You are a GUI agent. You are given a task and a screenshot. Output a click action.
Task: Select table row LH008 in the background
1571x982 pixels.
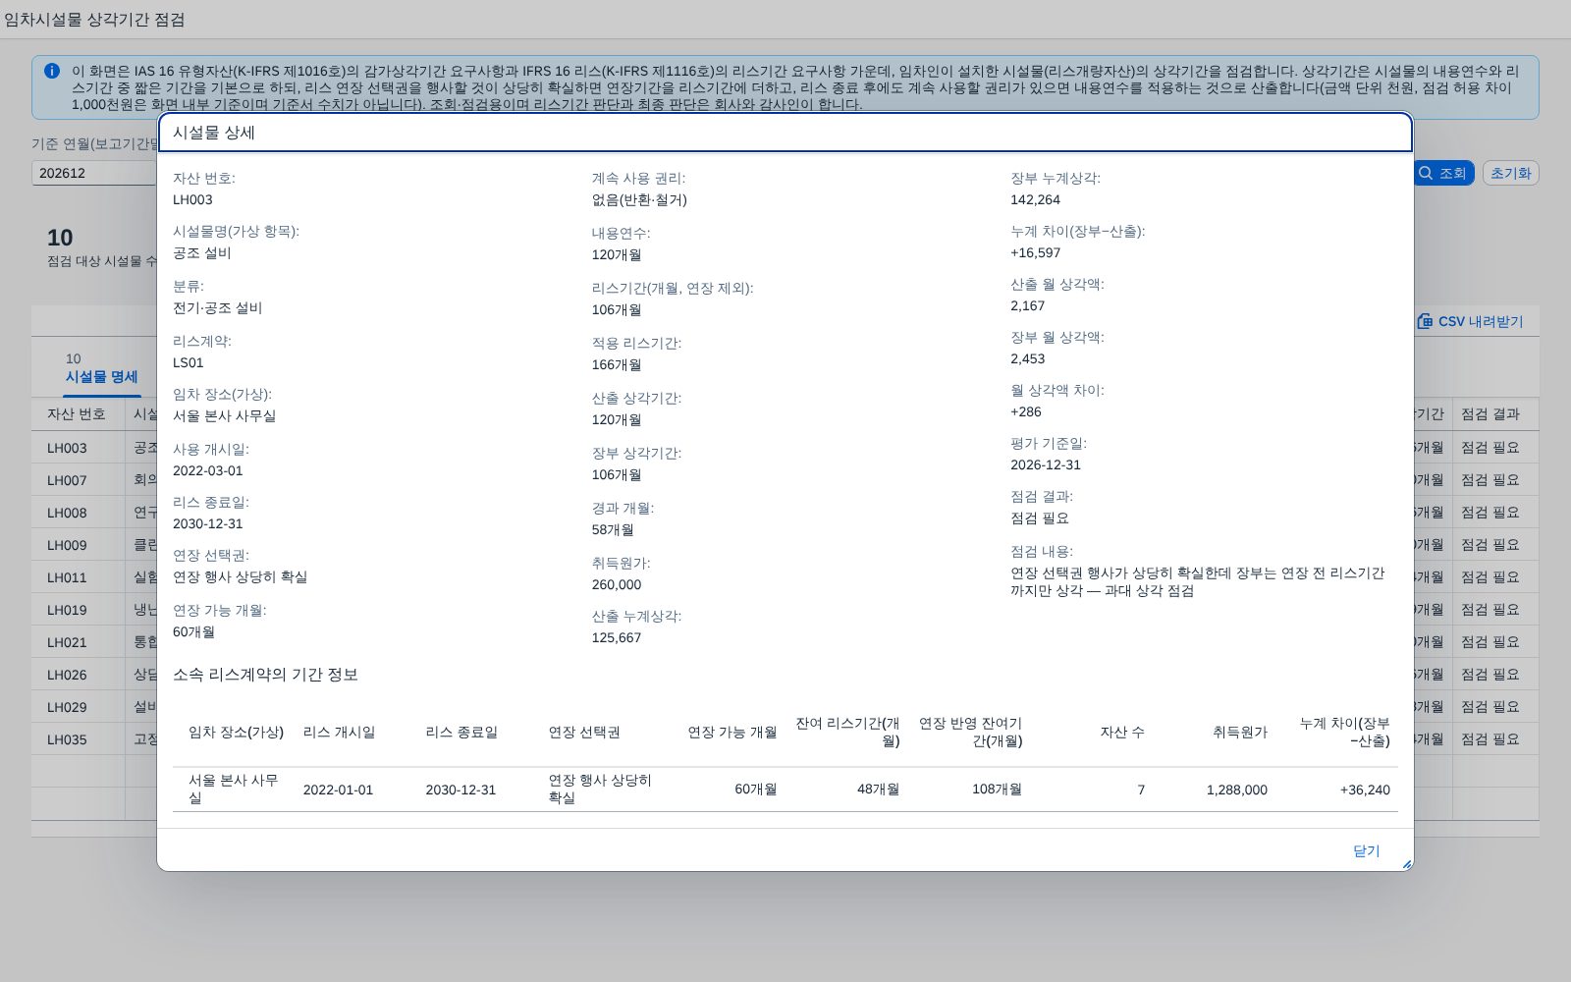point(67,513)
